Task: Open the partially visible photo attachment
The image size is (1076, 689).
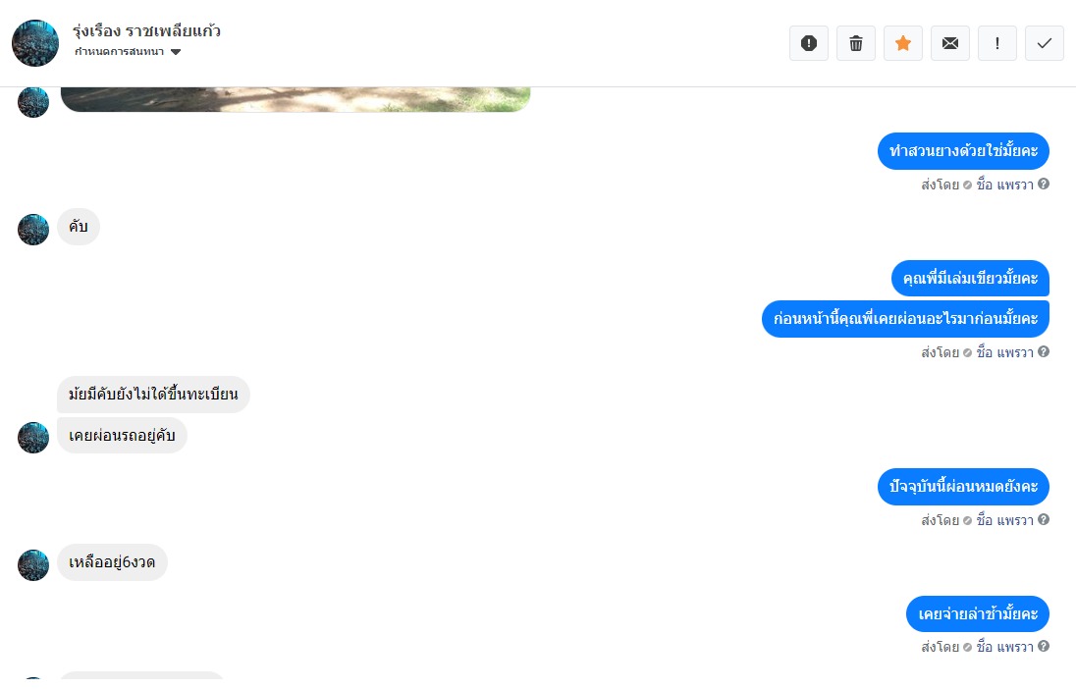Action: (296, 99)
